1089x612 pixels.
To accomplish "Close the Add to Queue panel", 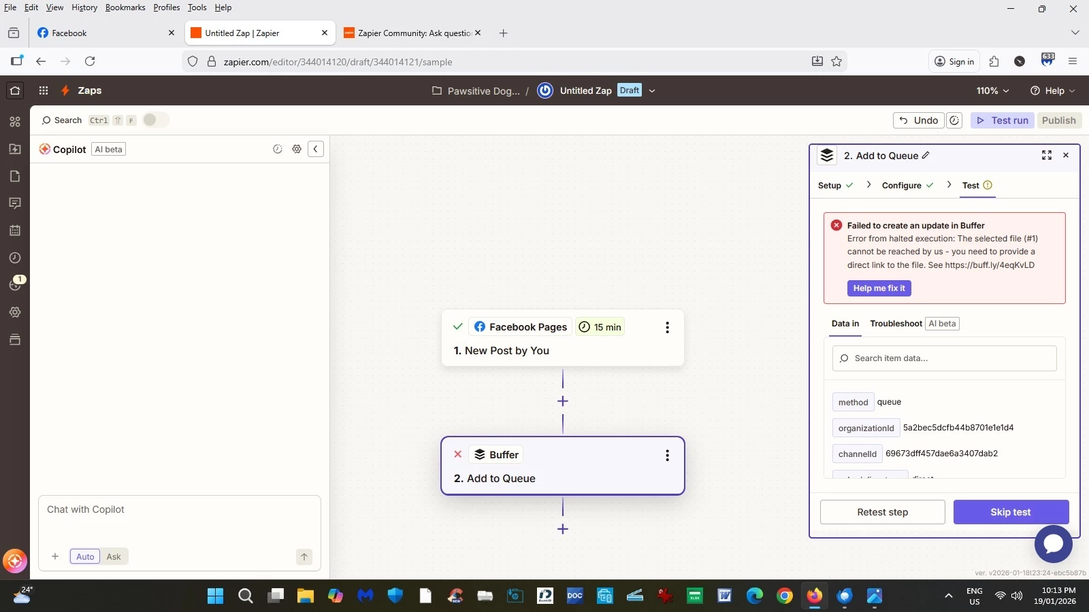I will coord(1066,155).
